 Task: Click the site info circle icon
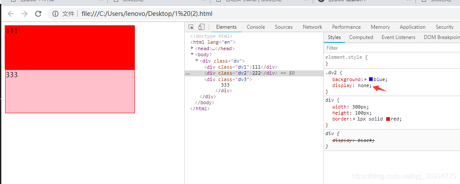(x=55, y=14)
